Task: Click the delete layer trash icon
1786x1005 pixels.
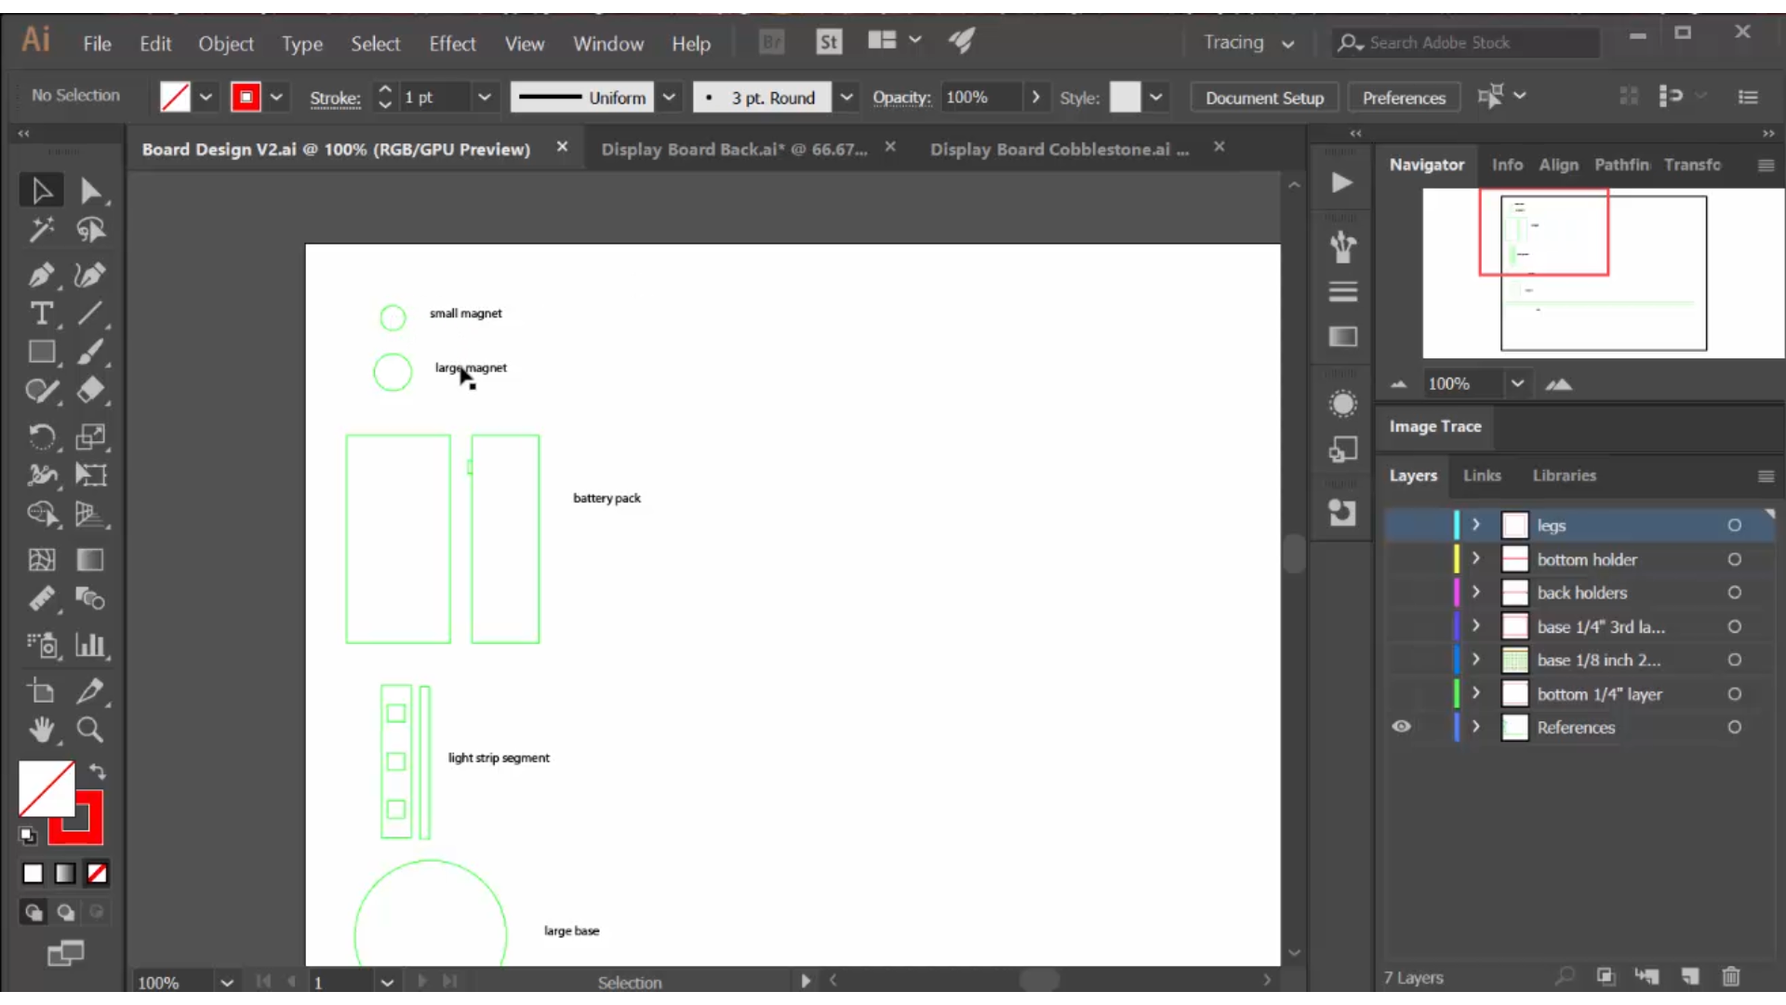Action: [1730, 977]
